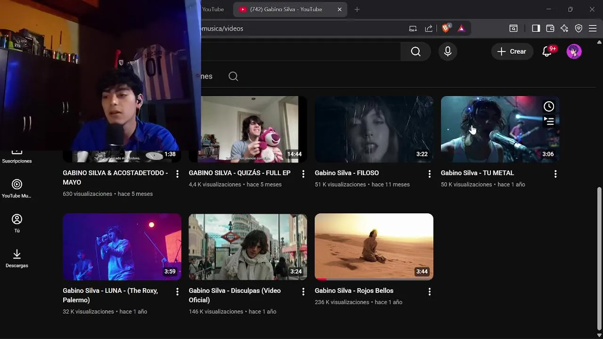Open the Tú section in the sidebar
The height and width of the screenshot is (339, 603).
click(x=17, y=223)
